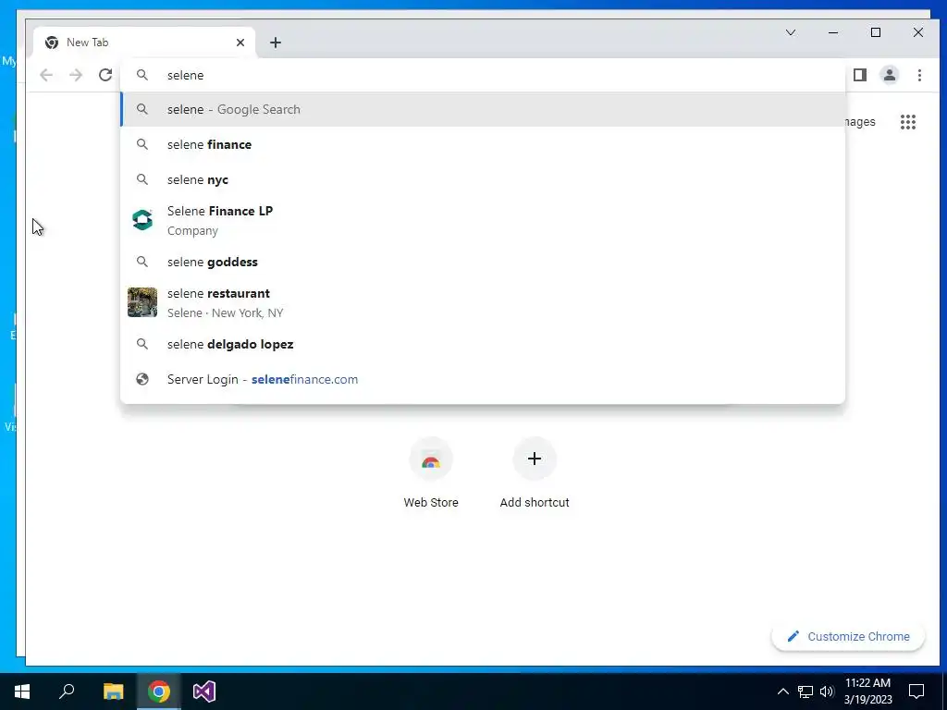Screen dimensions: 947x710
Task: Click the network tray icon
Action: tap(806, 692)
